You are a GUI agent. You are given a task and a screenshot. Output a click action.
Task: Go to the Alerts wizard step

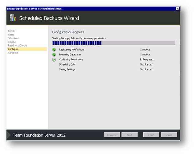click(x=11, y=35)
